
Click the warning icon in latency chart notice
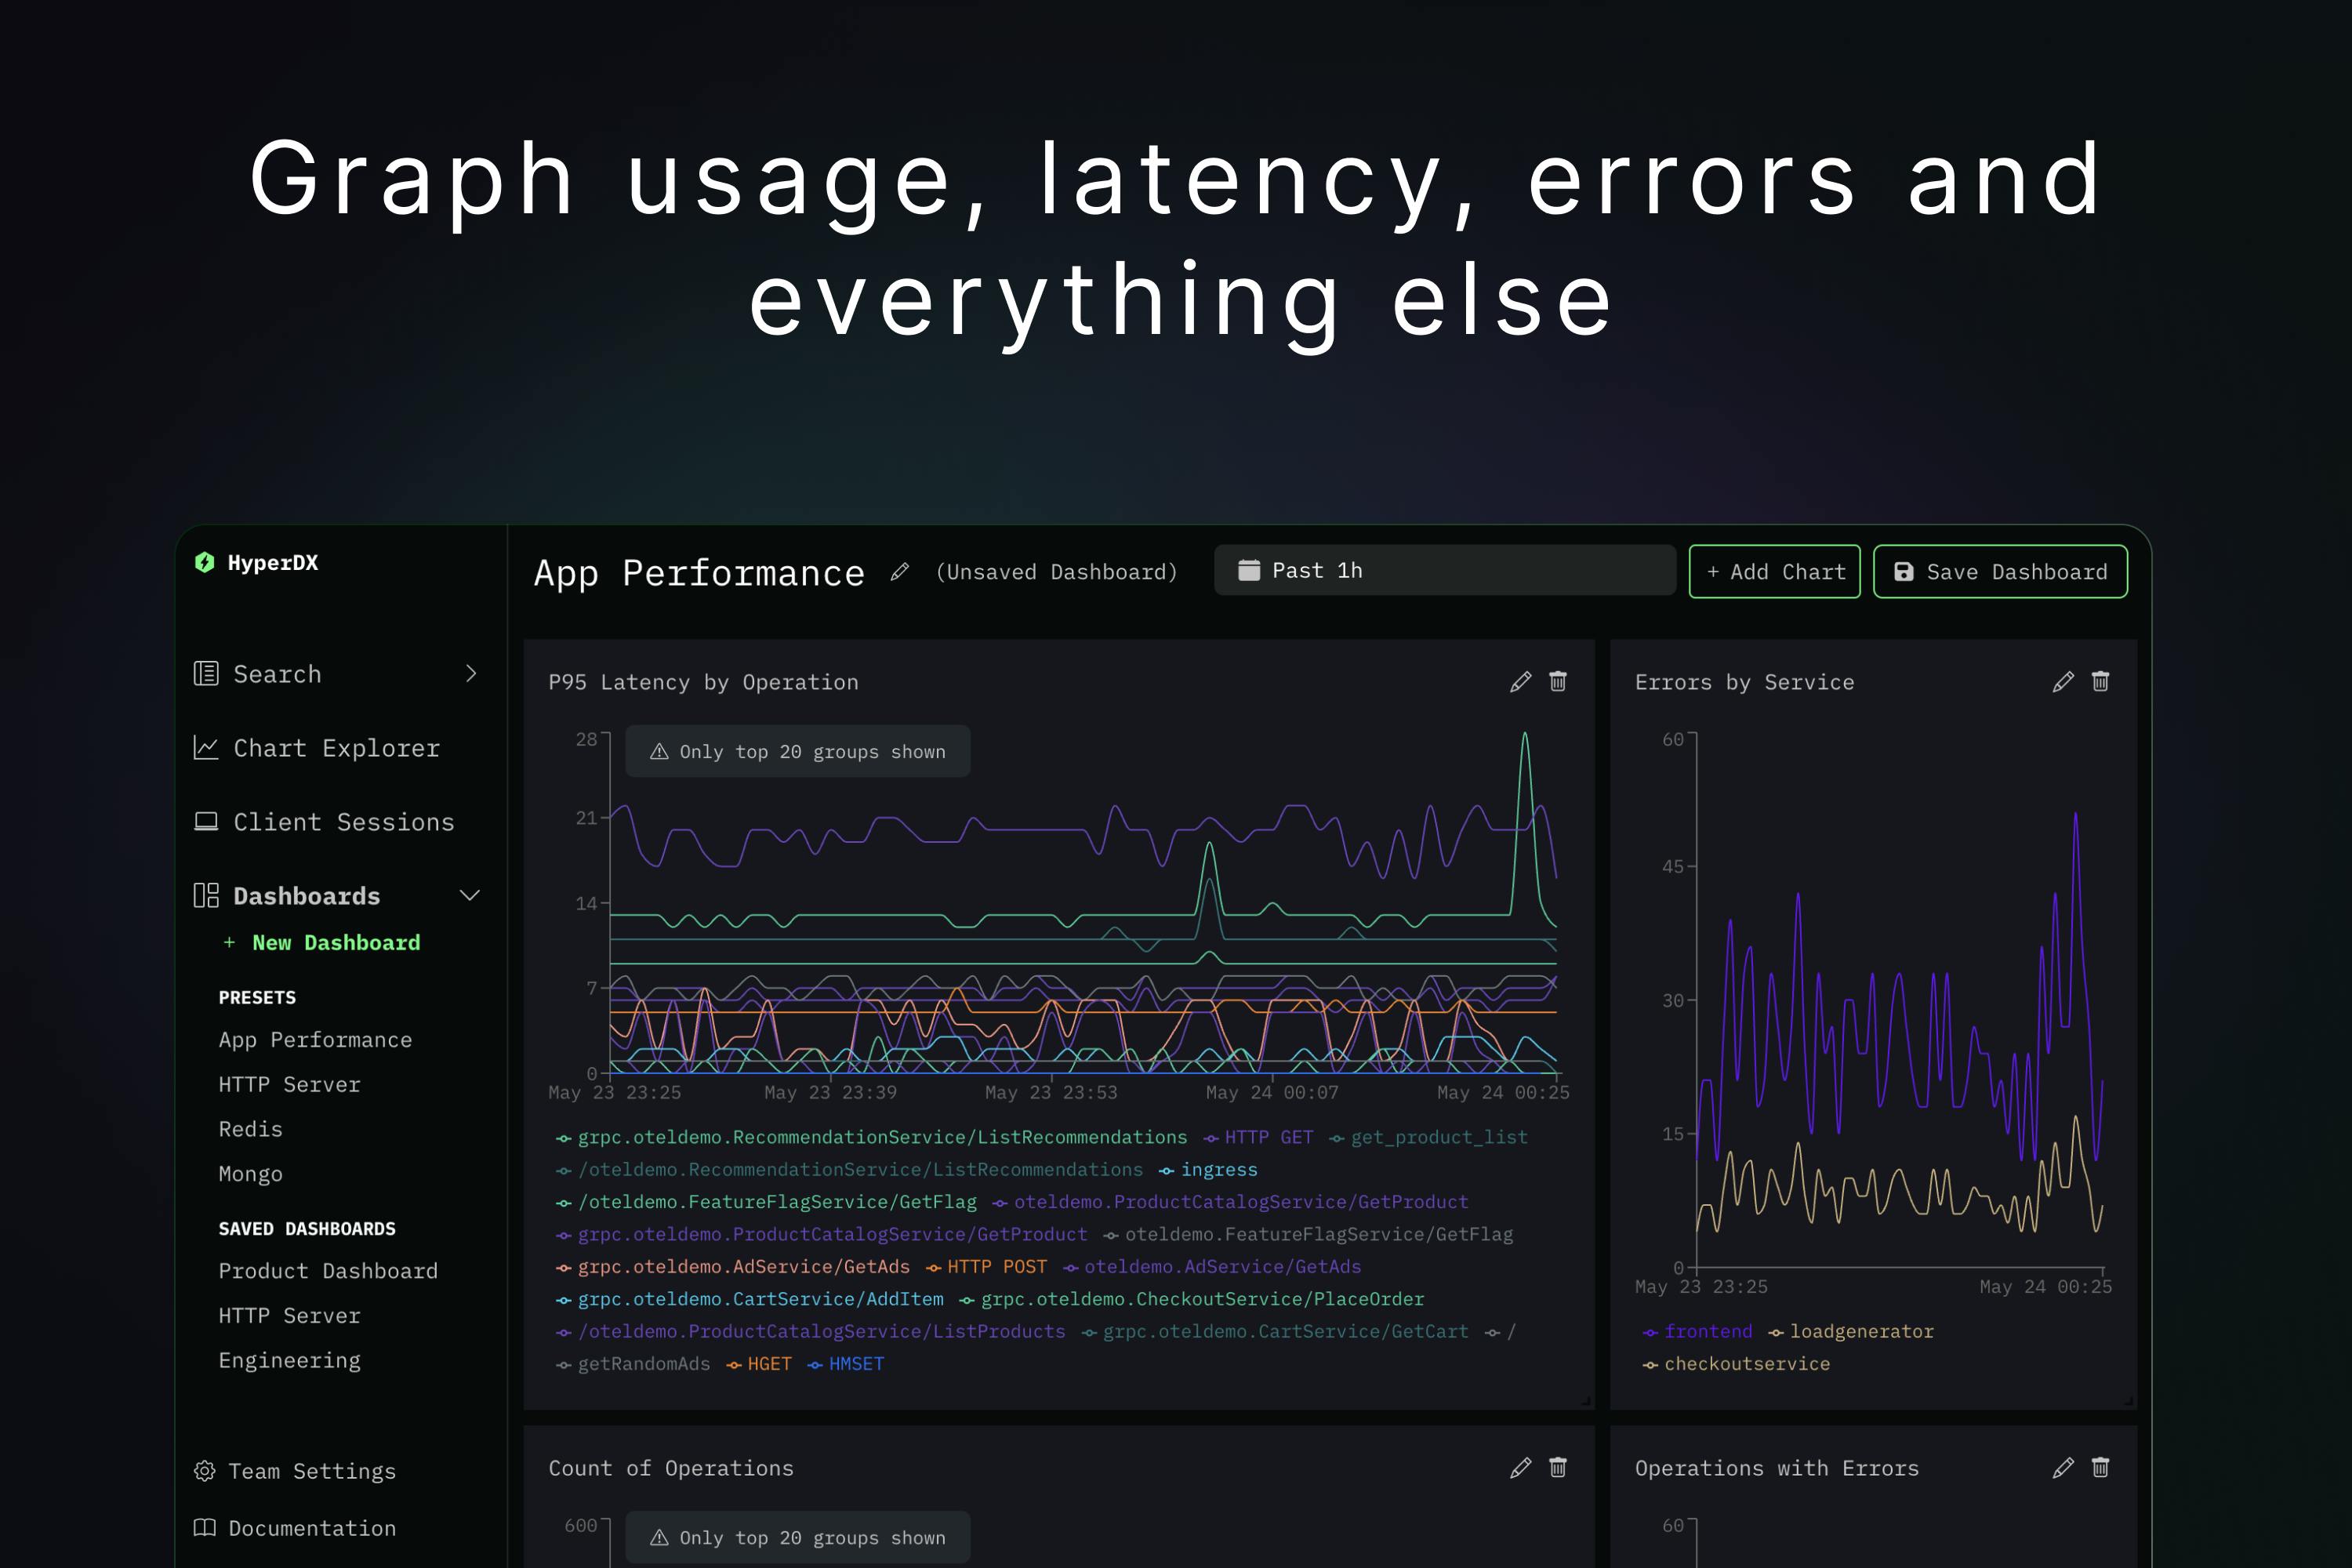[x=660, y=752]
